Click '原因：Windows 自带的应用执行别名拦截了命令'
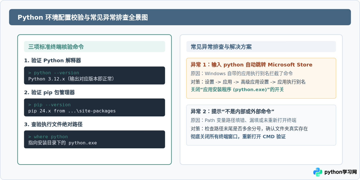The image size is (360, 180). (242, 73)
